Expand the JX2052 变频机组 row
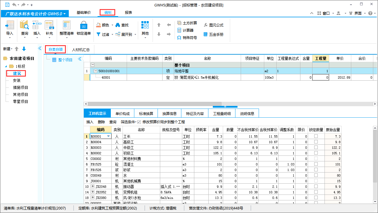Screen dimensions: 378x213 pyautogui.click(x=93, y=192)
